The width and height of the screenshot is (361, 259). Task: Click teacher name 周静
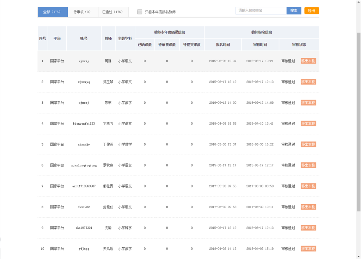tap(108, 61)
